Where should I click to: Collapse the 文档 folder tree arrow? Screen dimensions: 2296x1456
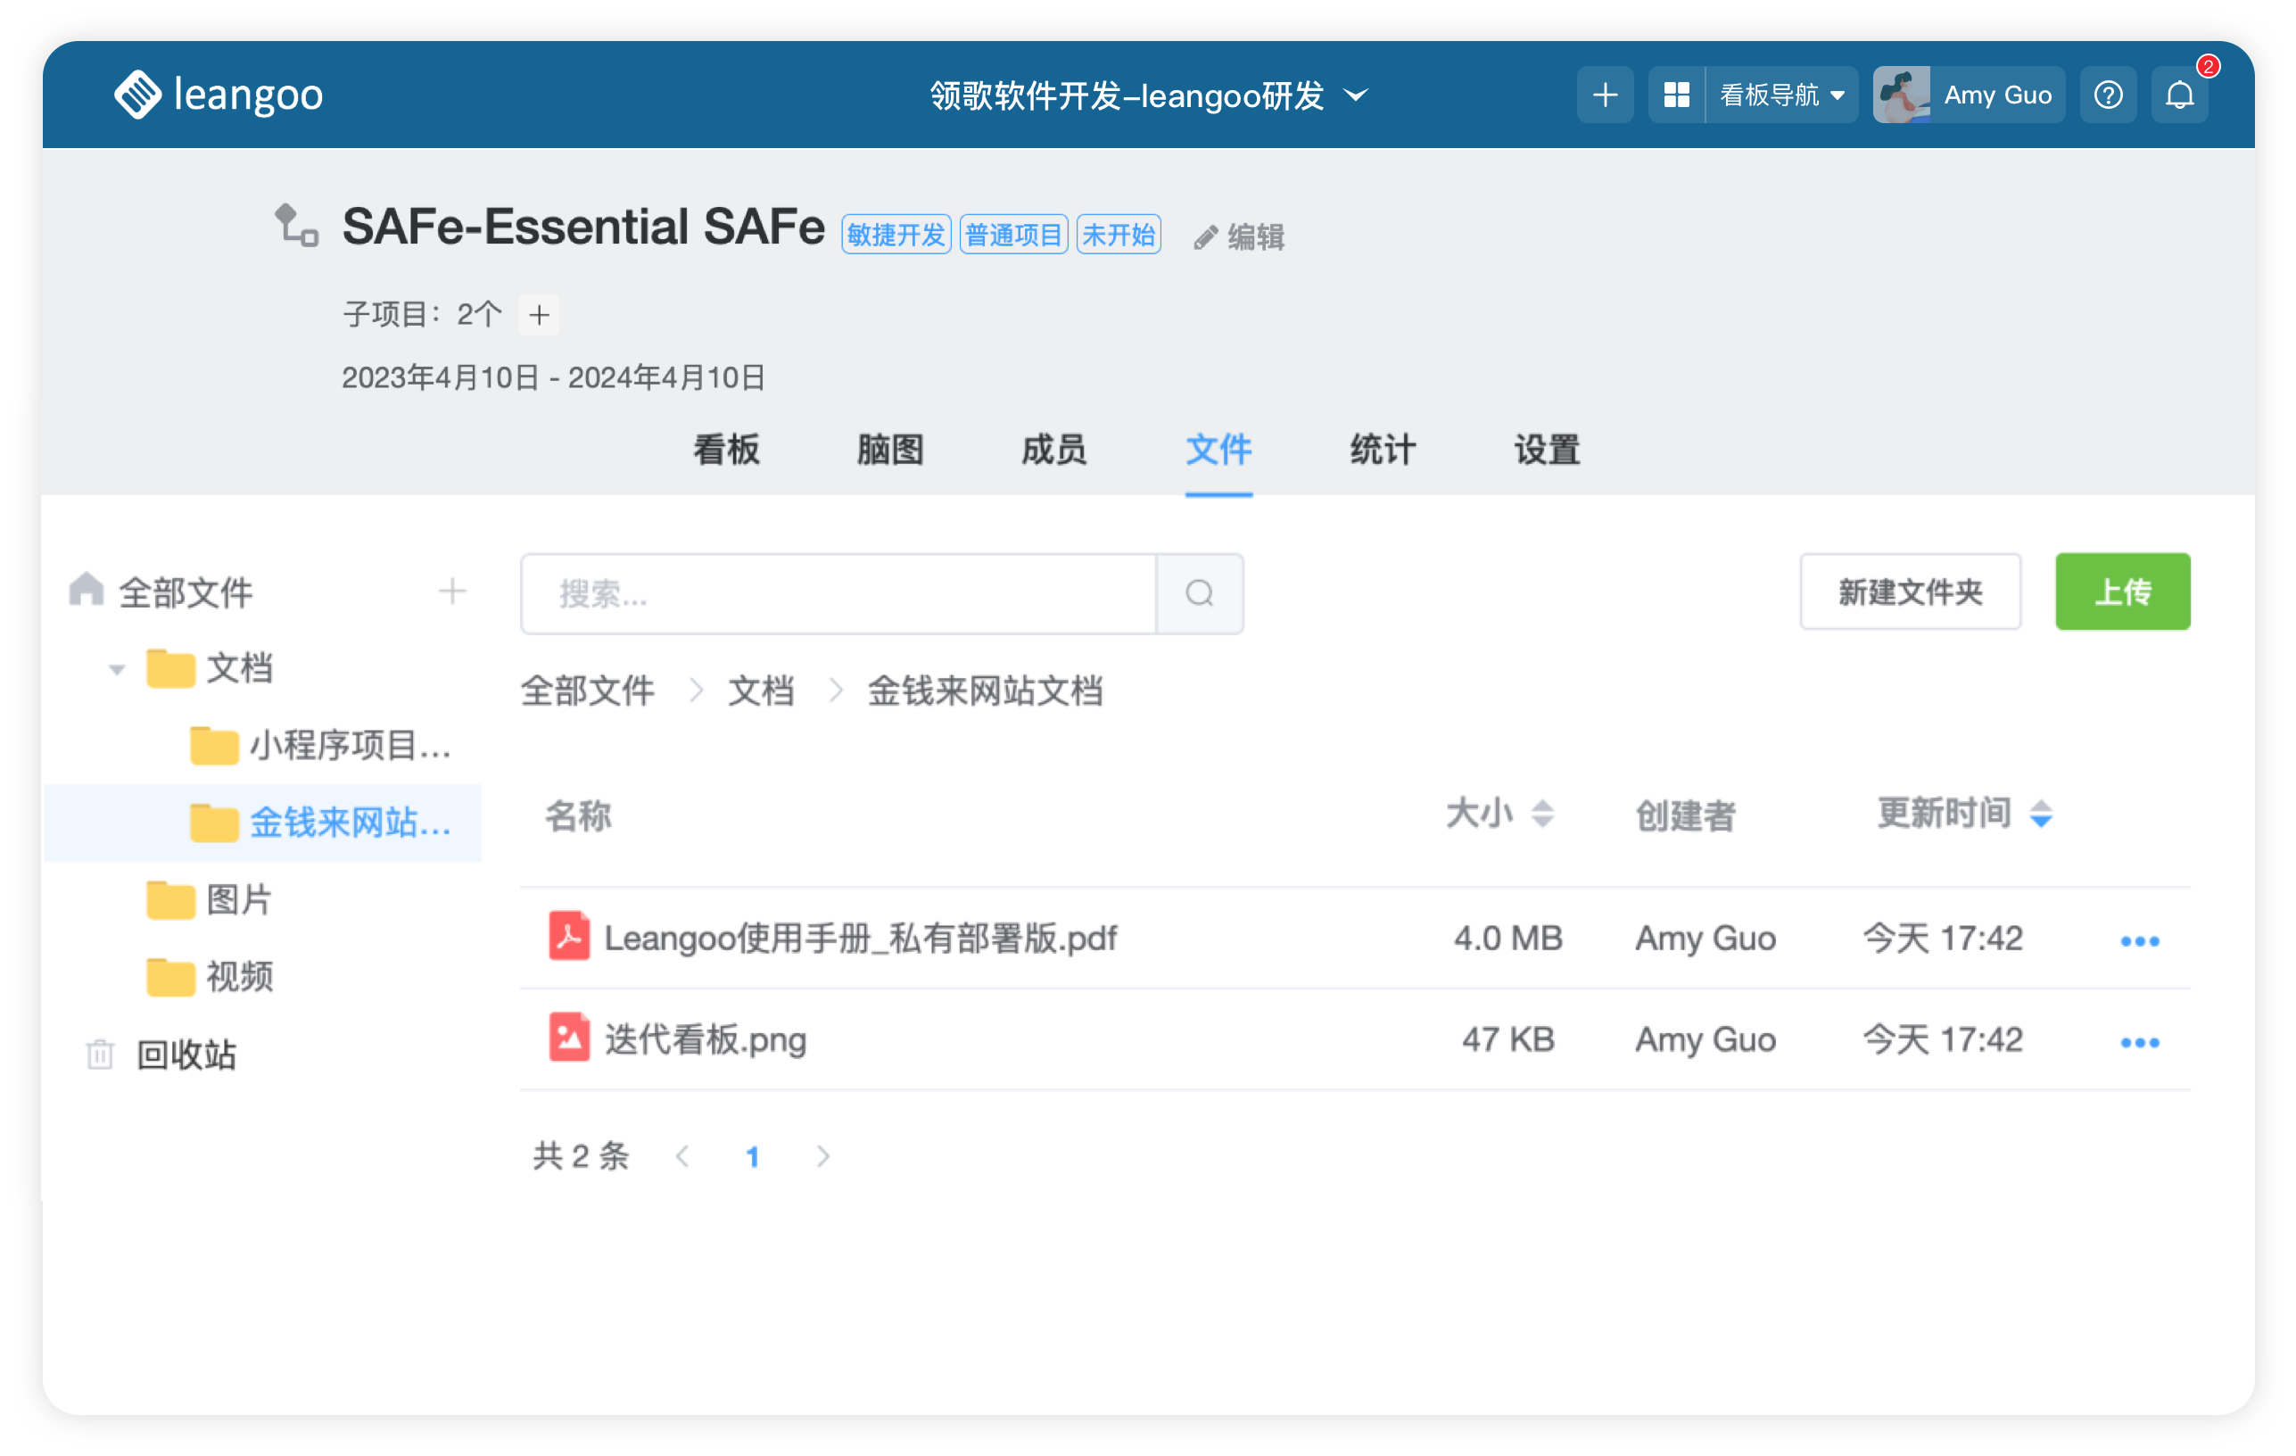(x=117, y=669)
